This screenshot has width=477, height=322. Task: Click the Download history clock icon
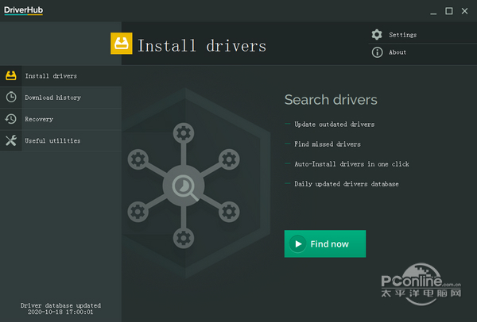pos(11,97)
